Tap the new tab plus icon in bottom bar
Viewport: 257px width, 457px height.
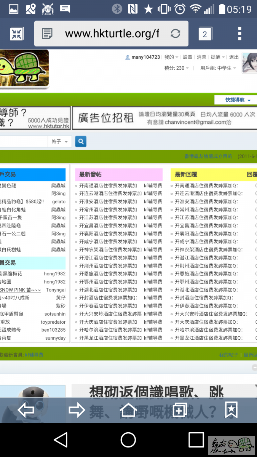click(x=179, y=410)
